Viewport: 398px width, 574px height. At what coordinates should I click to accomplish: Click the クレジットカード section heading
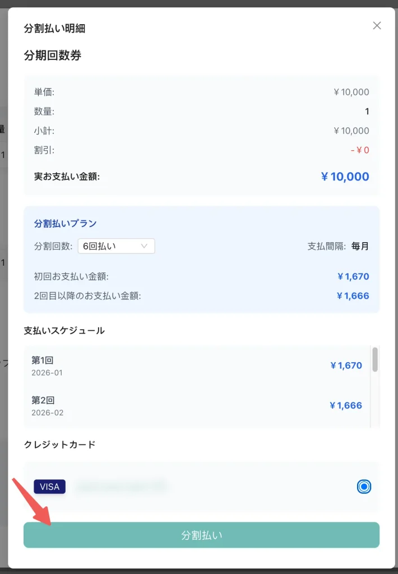click(59, 445)
